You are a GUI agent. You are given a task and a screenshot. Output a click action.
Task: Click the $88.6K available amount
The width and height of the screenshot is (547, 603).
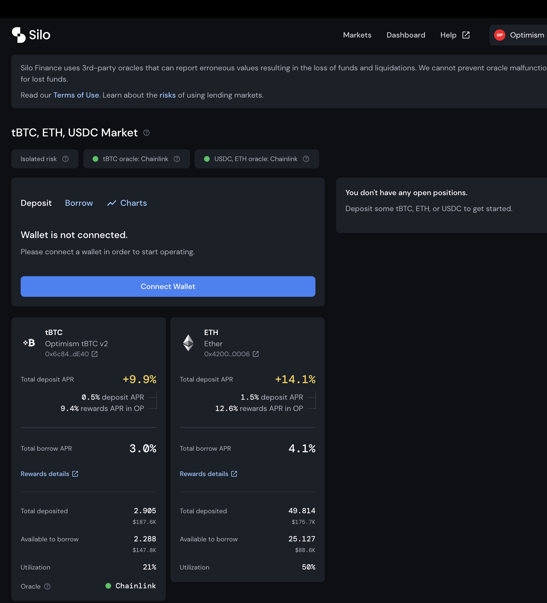305,550
